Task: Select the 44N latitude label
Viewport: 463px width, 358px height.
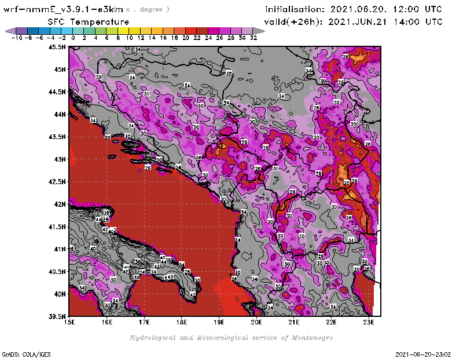Action: pyautogui.click(x=60, y=114)
